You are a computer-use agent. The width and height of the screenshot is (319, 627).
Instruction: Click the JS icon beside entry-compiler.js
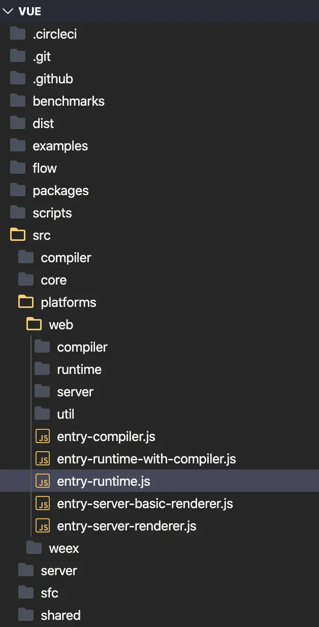pyautogui.click(x=43, y=437)
